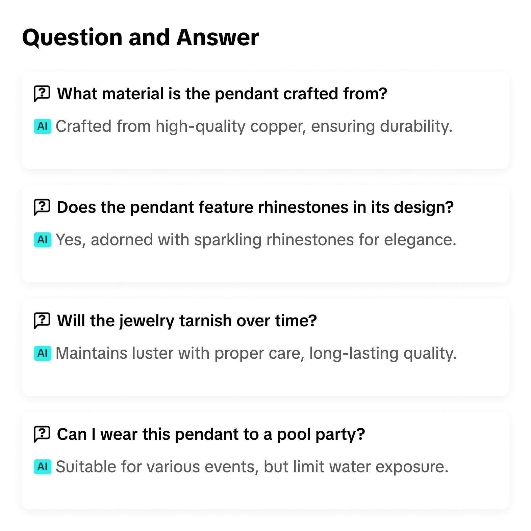Viewport: 531px width, 531px height.
Task: Click AI badge on rhinestones answer
Action: tap(42, 240)
